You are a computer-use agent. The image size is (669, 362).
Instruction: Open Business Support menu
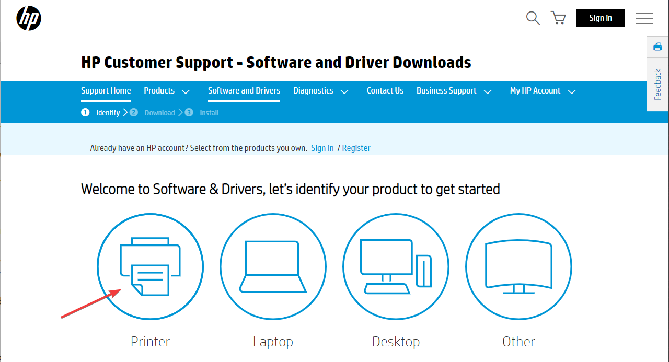[x=446, y=91]
